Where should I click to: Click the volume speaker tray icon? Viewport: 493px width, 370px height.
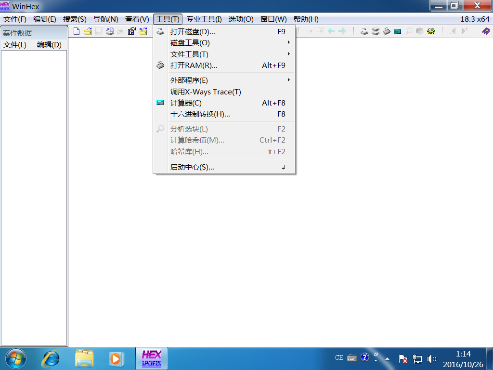[432, 358]
